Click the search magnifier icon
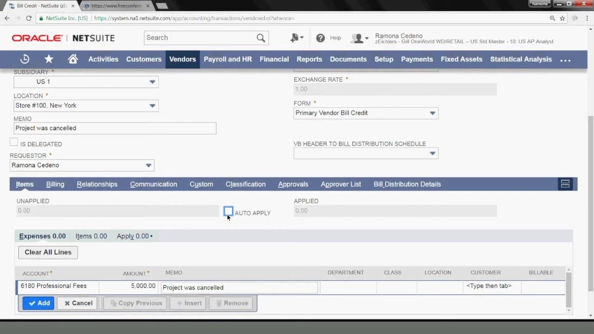The width and height of the screenshot is (594, 334). coord(261,38)
